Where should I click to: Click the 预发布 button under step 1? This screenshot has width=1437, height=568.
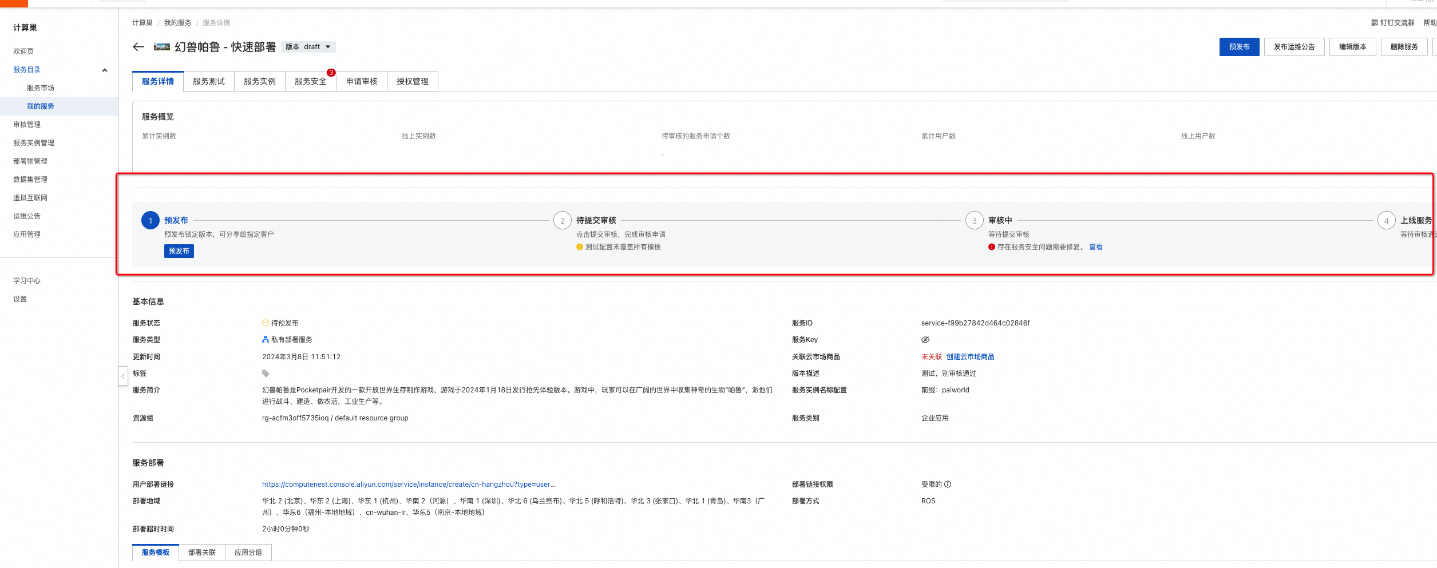(x=179, y=251)
